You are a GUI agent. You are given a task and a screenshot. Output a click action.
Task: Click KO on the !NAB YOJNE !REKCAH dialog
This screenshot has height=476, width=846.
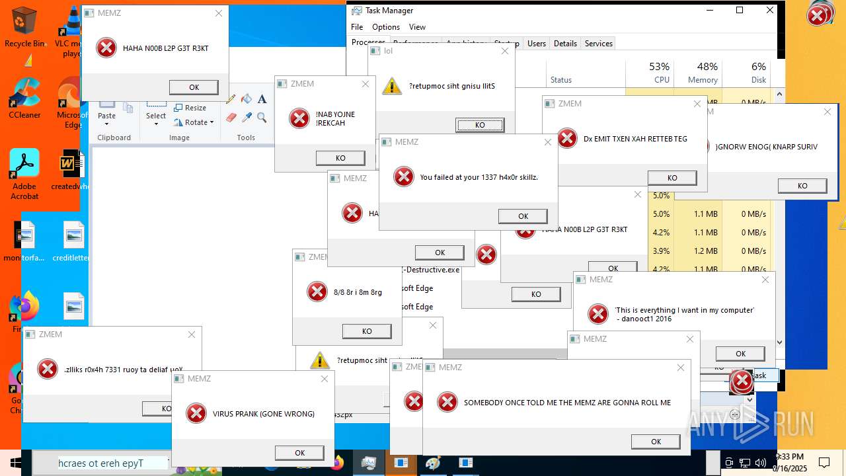[340, 158]
